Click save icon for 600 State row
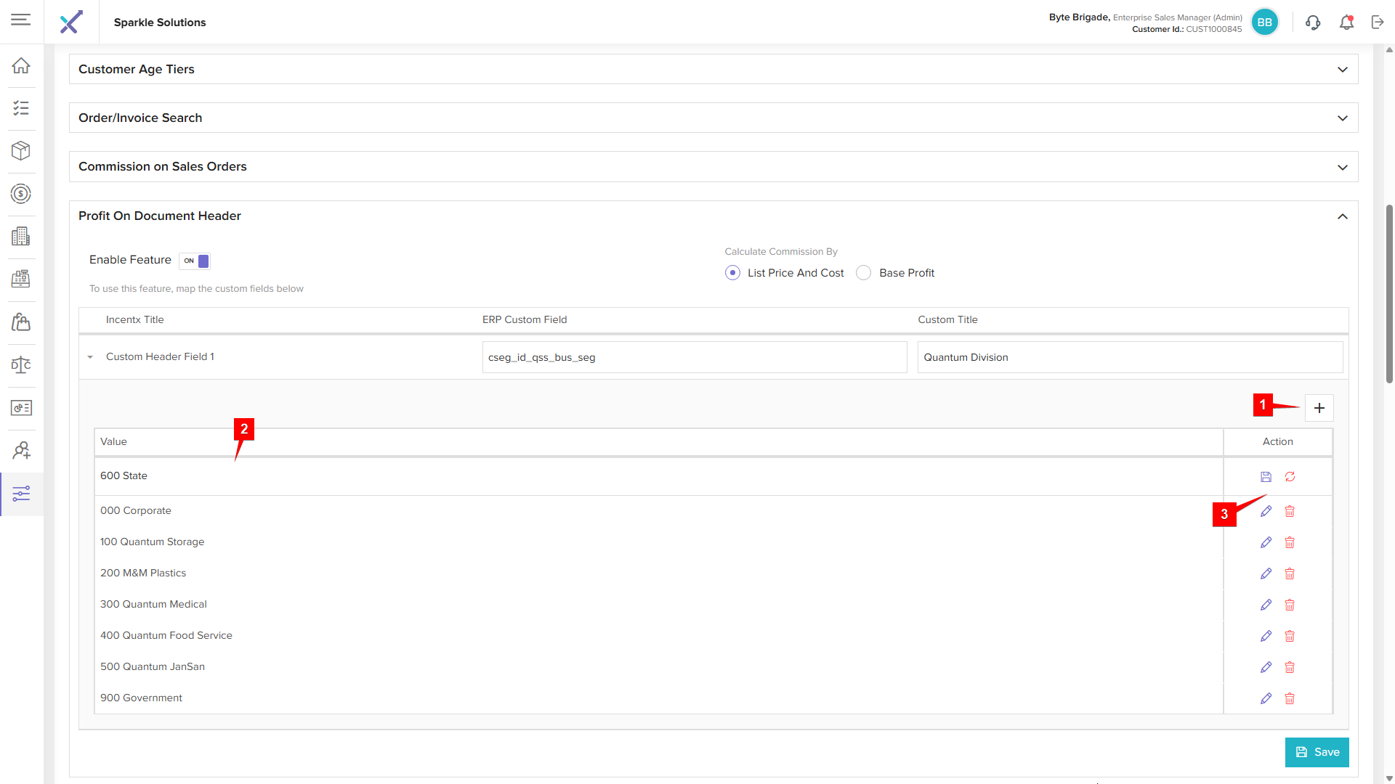Viewport: 1395px width, 784px height. coord(1266,477)
